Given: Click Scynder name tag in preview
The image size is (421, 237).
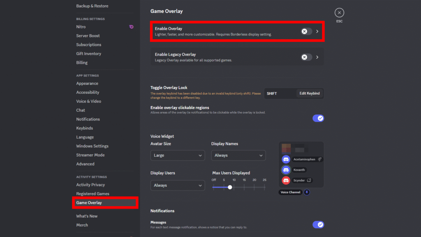Looking at the screenshot, I should (299, 180).
